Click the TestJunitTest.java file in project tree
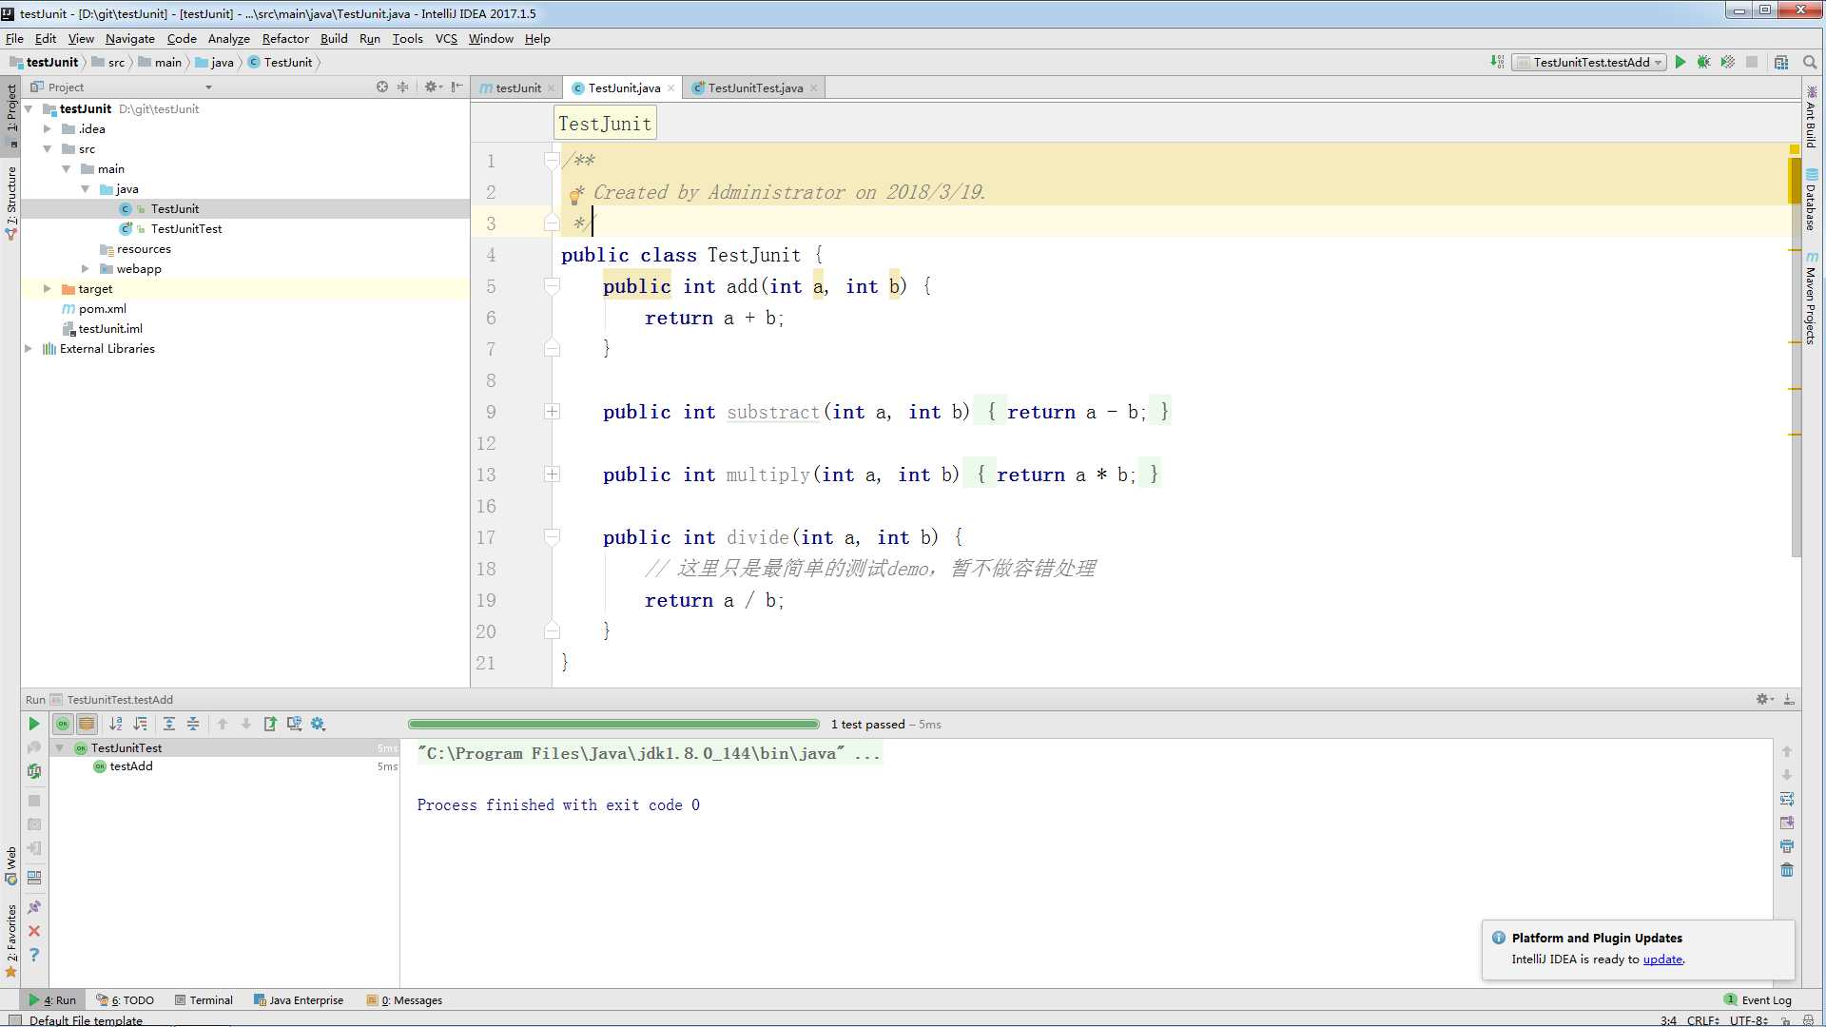Viewport: 1826px width, 1027px height. coord(185,228)
